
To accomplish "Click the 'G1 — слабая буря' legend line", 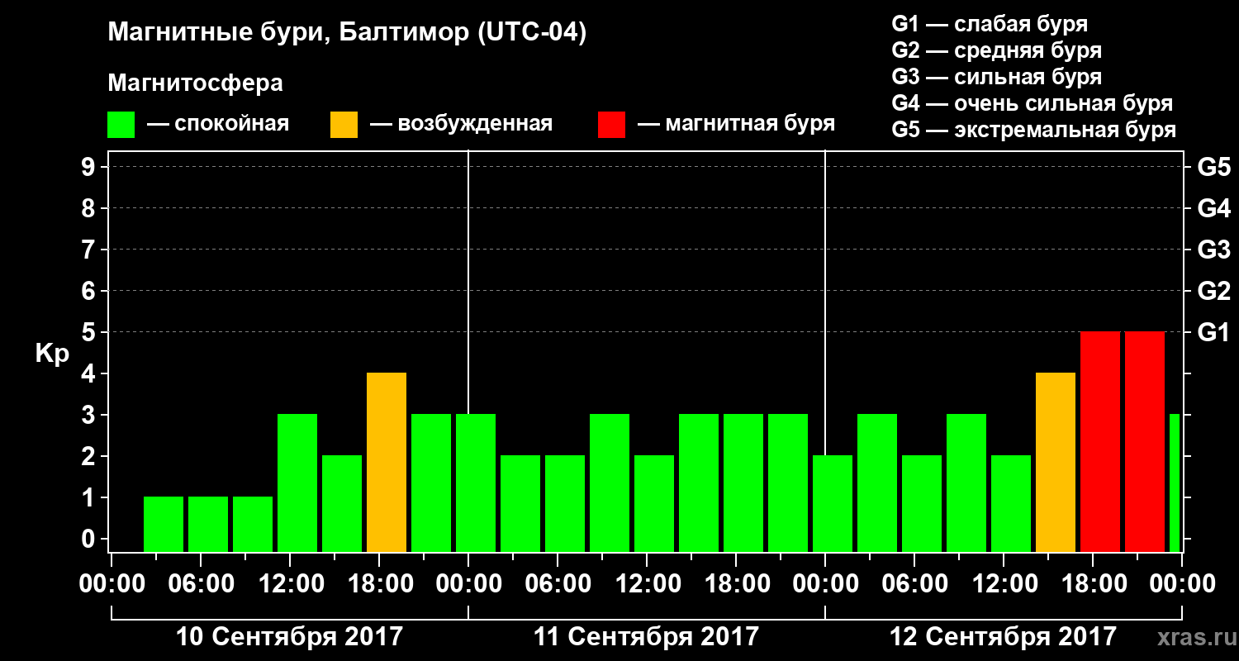I will point(990,24).
